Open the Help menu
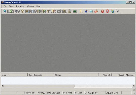 pos(38,6)
